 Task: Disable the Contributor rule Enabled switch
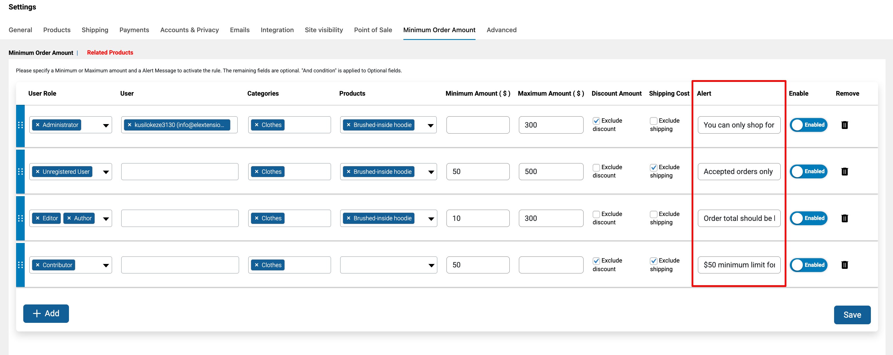pyautogui.click(x=809, y=265)
